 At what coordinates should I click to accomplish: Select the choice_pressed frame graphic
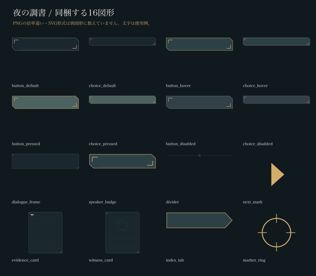(122, 100)
